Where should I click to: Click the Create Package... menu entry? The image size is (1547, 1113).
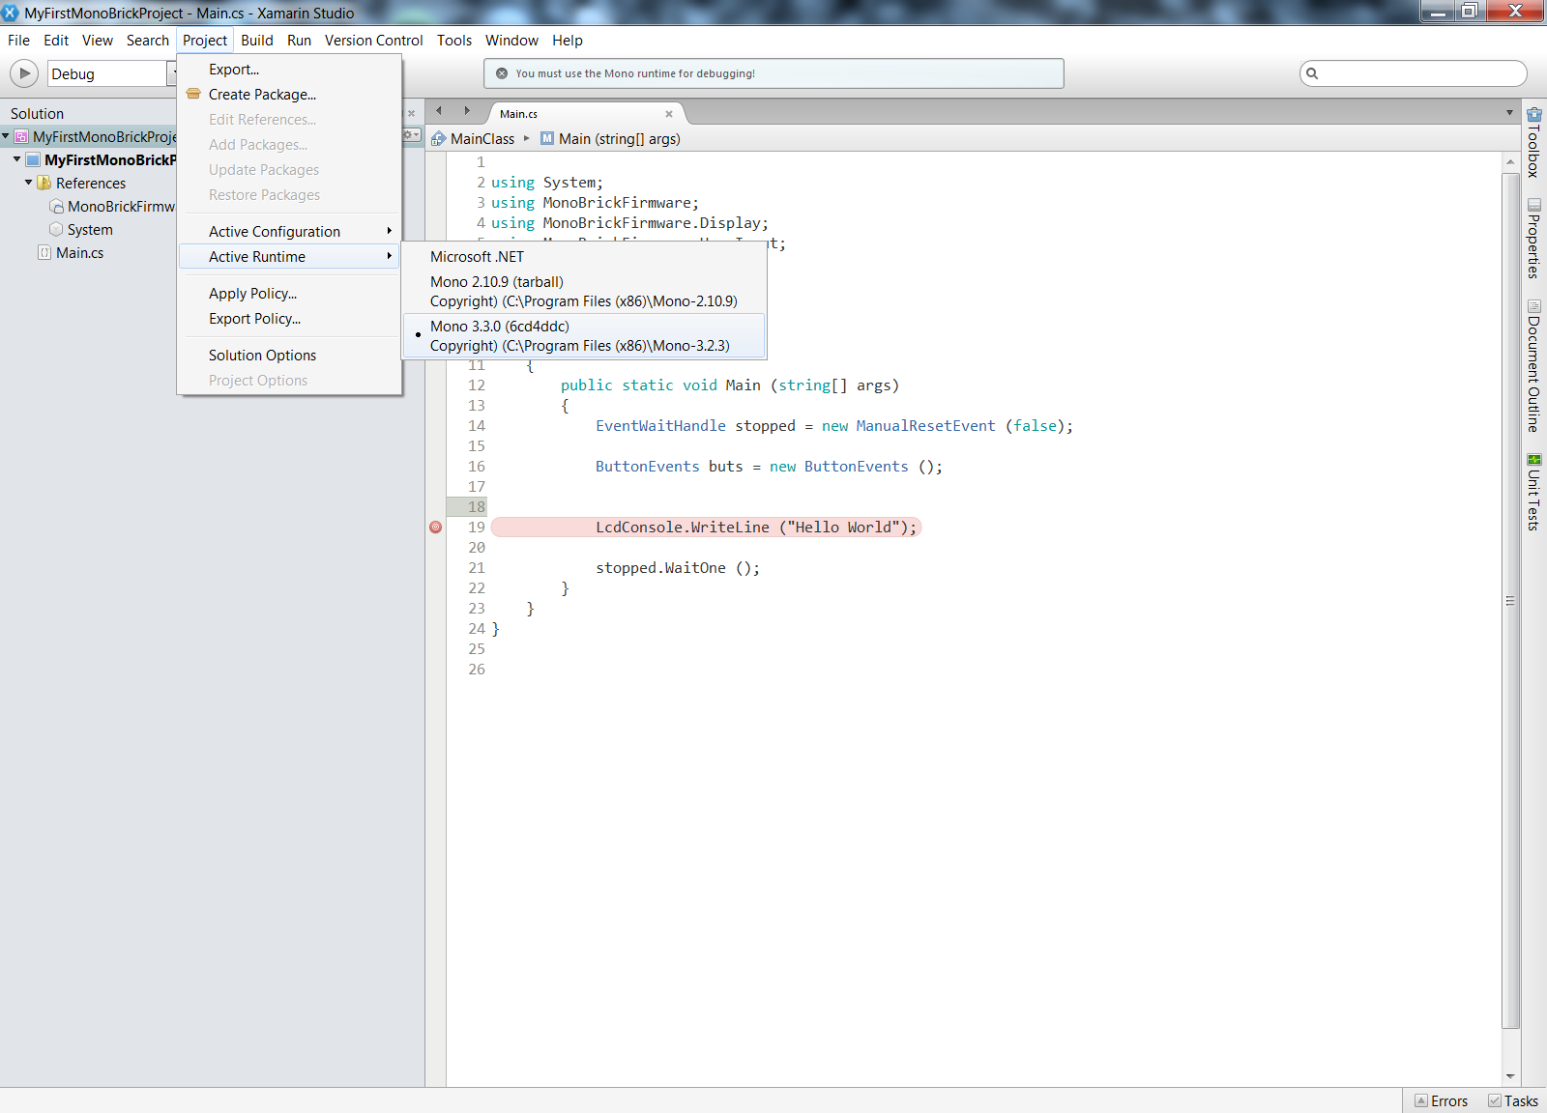click(289, 95)
